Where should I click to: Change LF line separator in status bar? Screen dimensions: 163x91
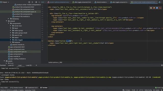point(137,90)
